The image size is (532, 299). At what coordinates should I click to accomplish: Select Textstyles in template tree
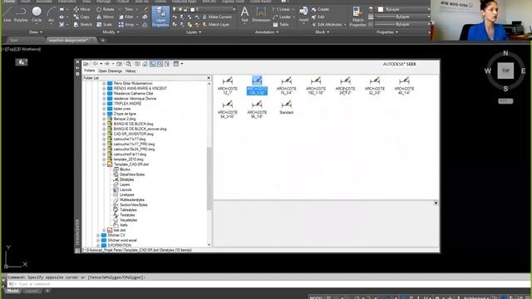pyautogui.click(x=127, y=215)
